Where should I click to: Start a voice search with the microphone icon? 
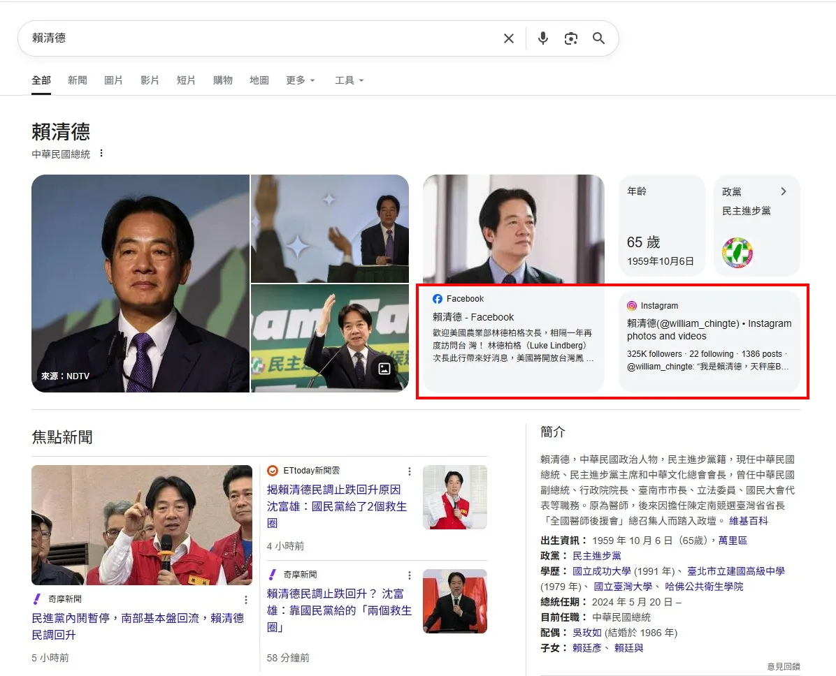tap(542, 38)
